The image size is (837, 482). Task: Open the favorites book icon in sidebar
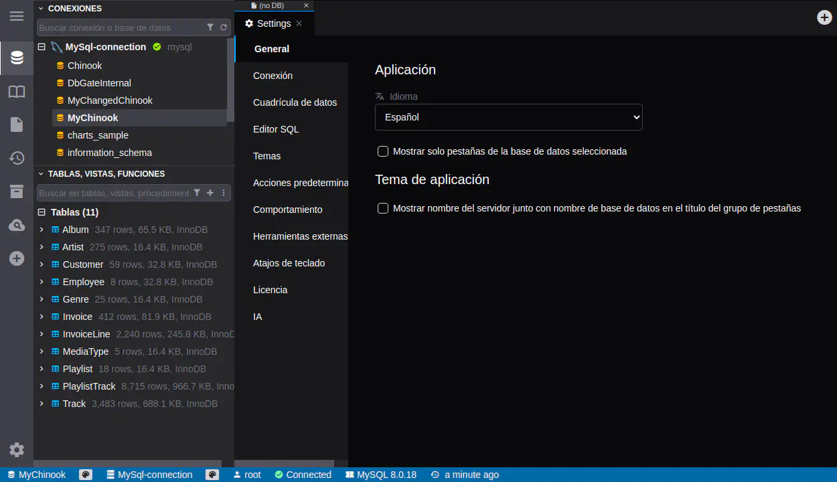(17, 92)
